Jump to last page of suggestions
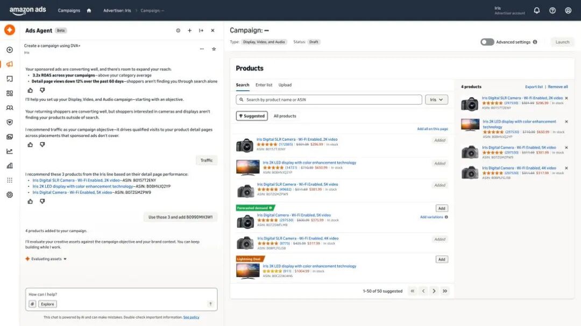 click(x=445, y=291)
